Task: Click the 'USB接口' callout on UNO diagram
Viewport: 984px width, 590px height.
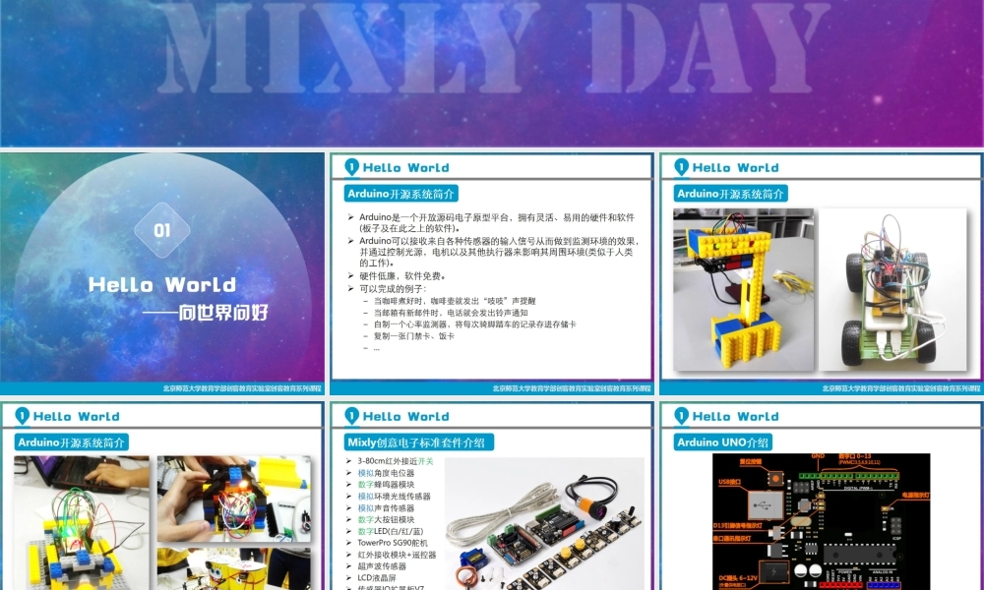Action: point(730,481)
